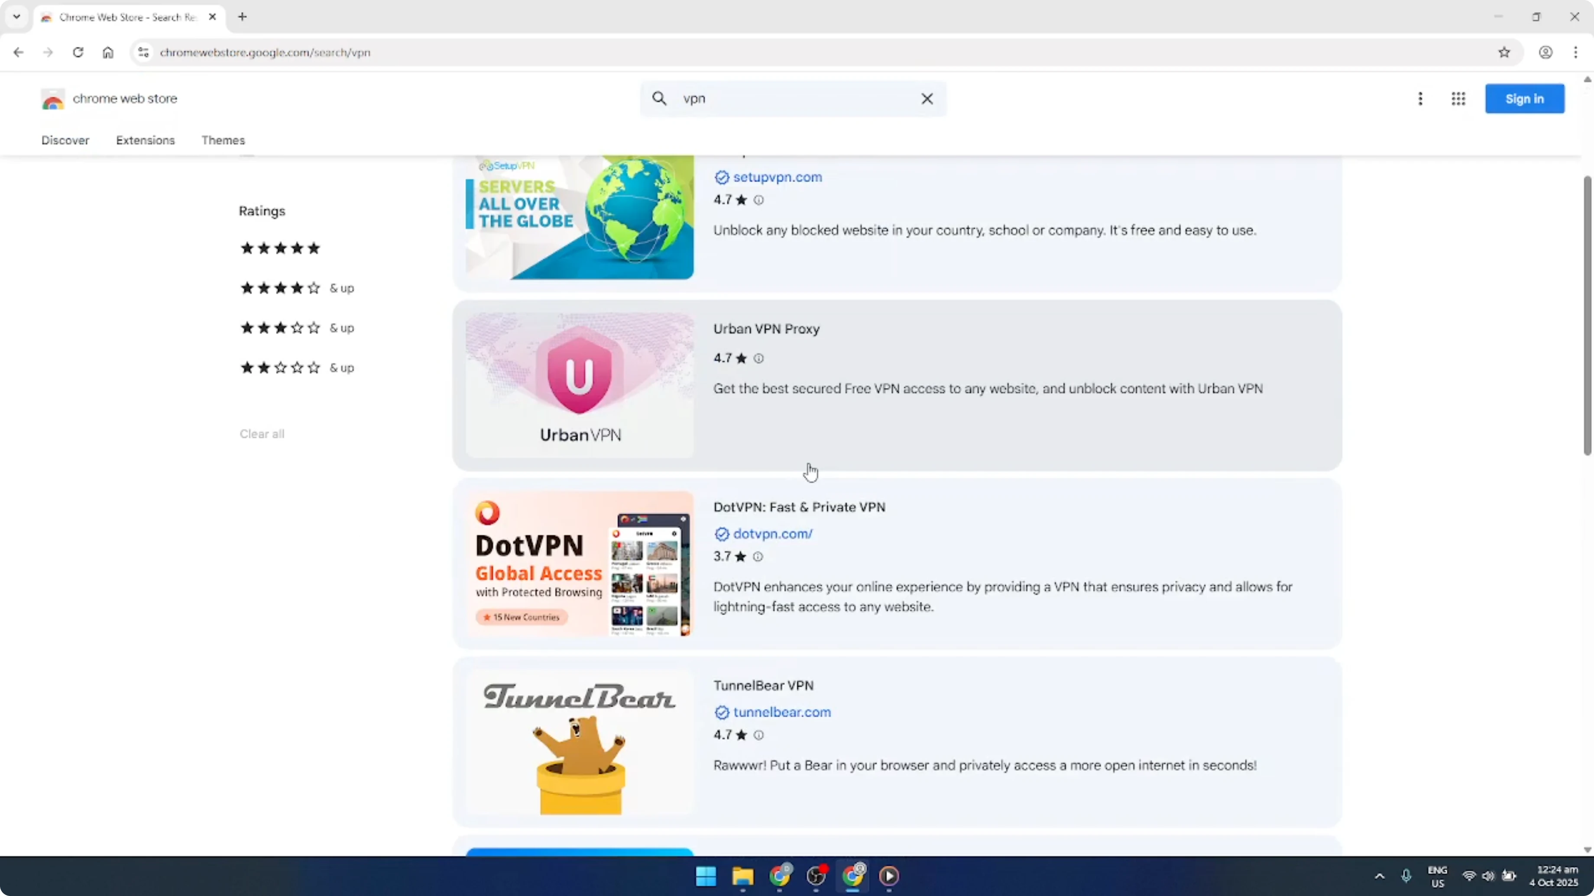This screenshot has height=896, width=1594.
Task: Go back to the previous page
Action: [x=19, y=52]
